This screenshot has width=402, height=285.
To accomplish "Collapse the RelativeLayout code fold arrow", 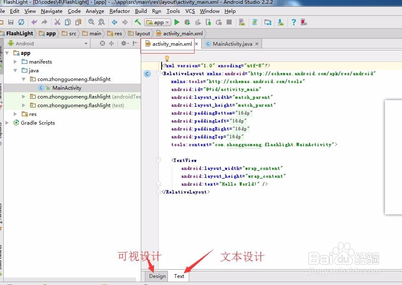I will 158,73.
